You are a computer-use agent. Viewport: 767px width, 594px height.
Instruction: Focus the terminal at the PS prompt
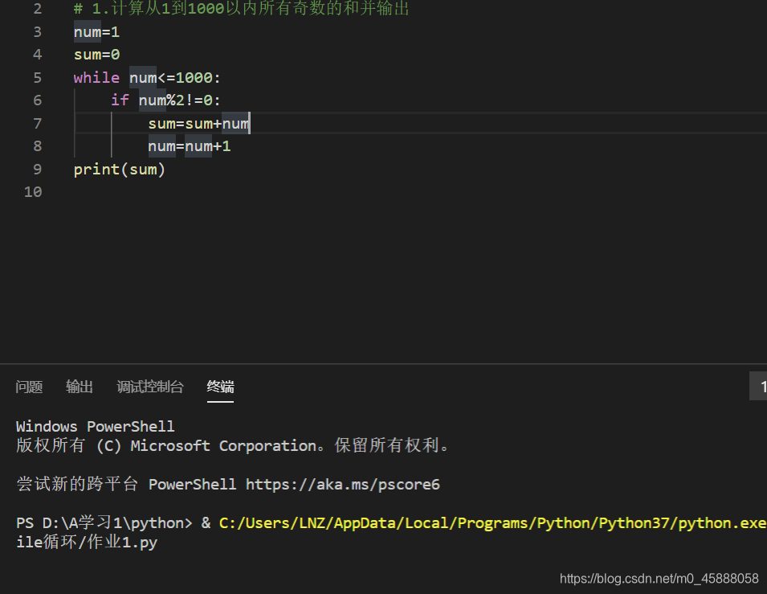click(104, 523)
